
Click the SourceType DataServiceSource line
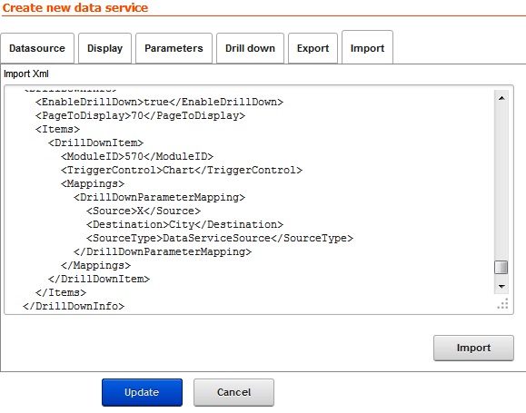tap(220, 239)
